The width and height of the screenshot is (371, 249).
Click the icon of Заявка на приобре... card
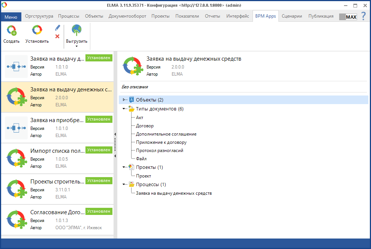(x=16, y=128)
